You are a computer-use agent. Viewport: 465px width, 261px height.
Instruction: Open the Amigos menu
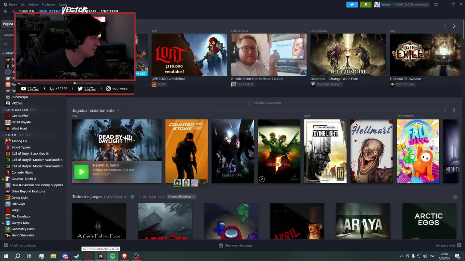coord(33,4)
